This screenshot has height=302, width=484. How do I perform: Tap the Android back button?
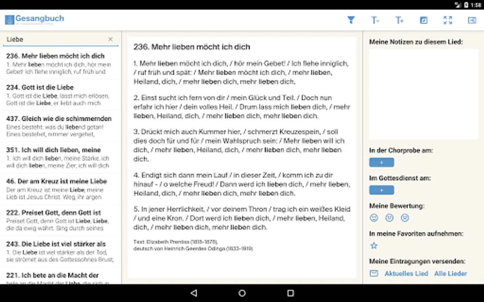coord(194,293)
